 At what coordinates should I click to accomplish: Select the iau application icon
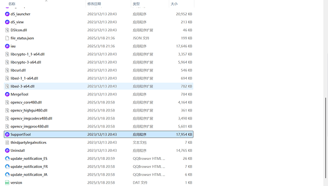pos(7,46)
